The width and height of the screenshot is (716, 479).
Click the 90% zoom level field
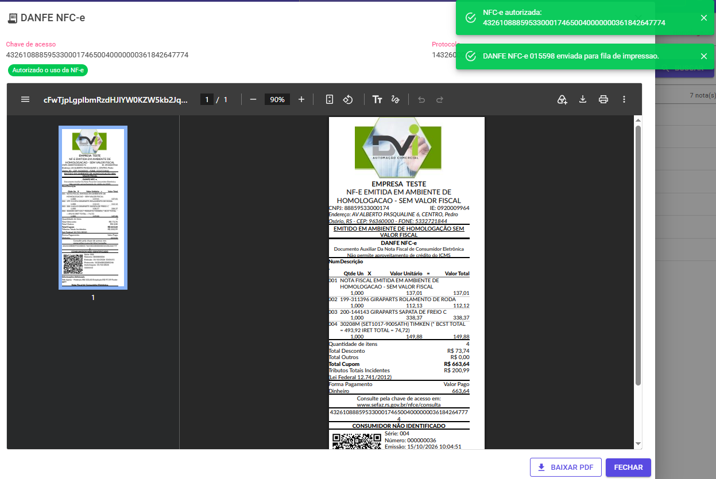click(277, 100)
